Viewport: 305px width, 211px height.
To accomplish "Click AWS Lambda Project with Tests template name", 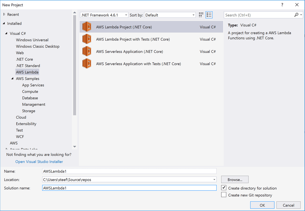I will coord(133,39).
